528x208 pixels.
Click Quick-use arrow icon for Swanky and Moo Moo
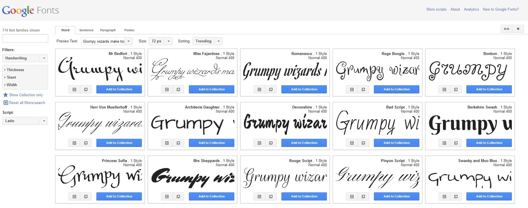445,196
